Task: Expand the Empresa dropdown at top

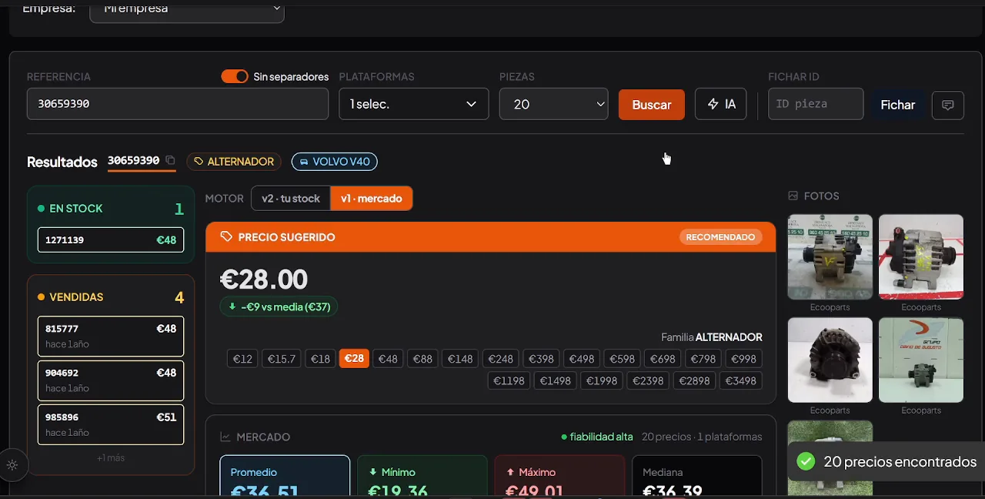Action: point(187,9)
